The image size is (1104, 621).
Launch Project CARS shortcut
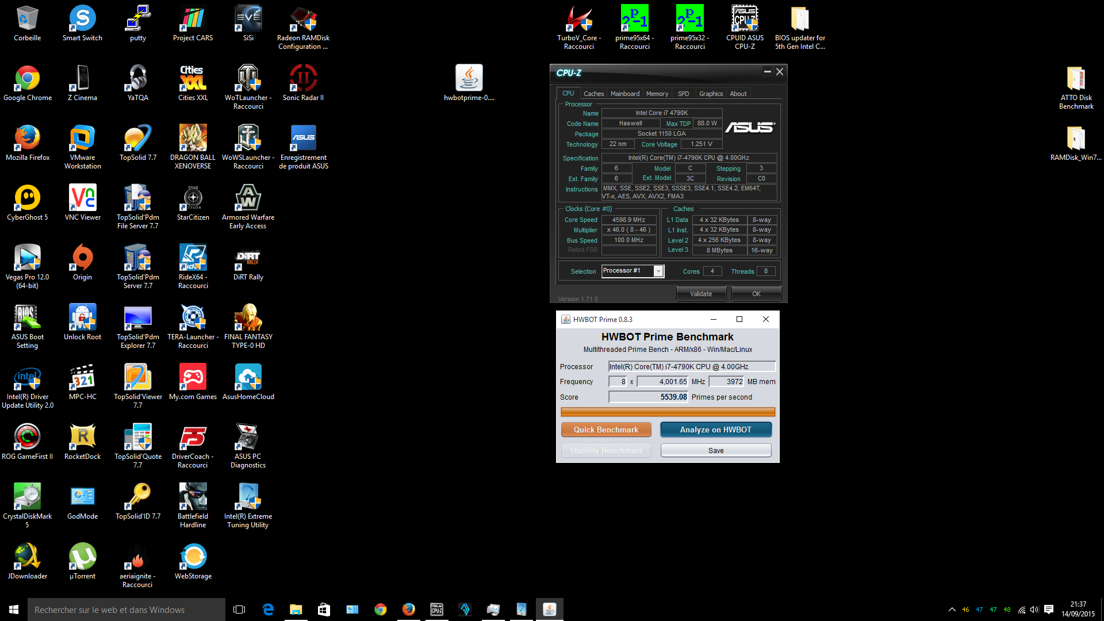(193, 24)
